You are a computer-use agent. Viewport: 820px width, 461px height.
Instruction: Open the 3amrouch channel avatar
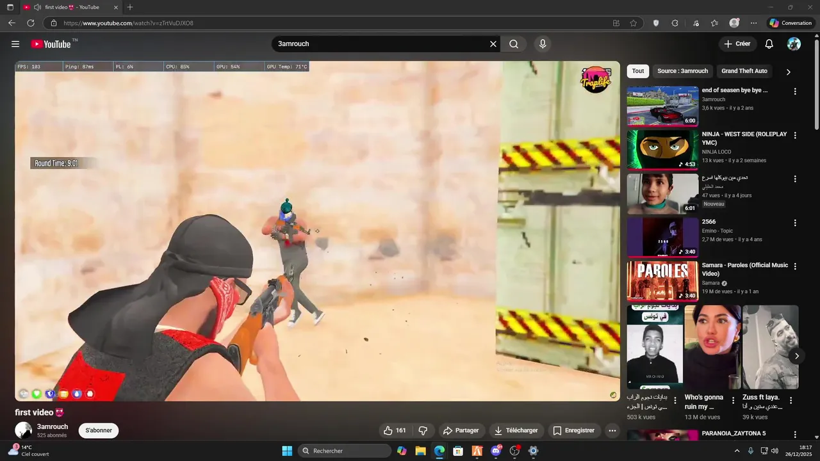(24, 430)
